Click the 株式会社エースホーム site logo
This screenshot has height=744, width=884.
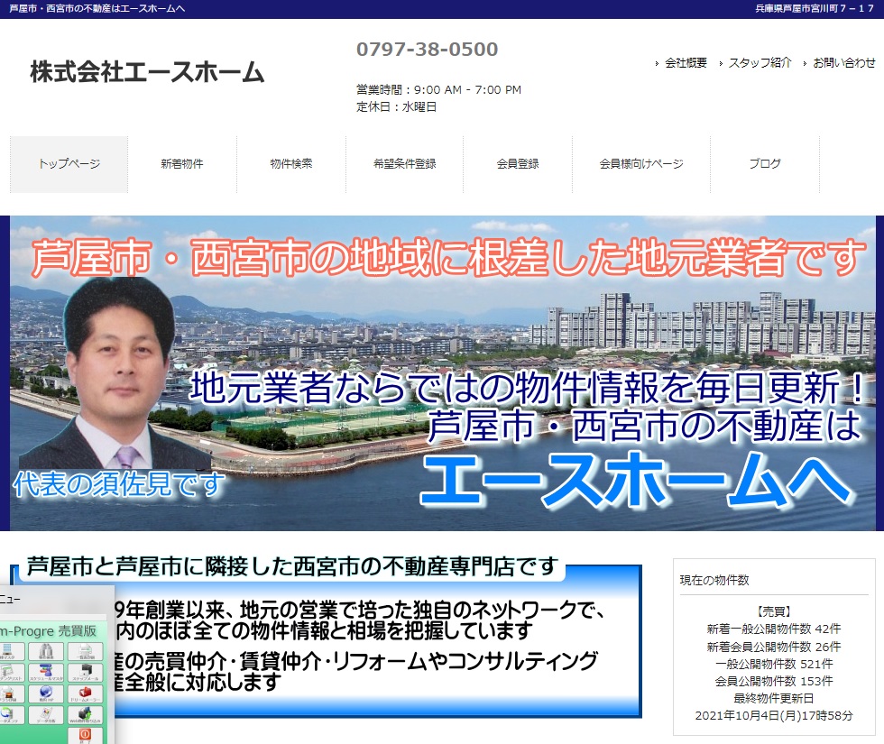point(147,73)
